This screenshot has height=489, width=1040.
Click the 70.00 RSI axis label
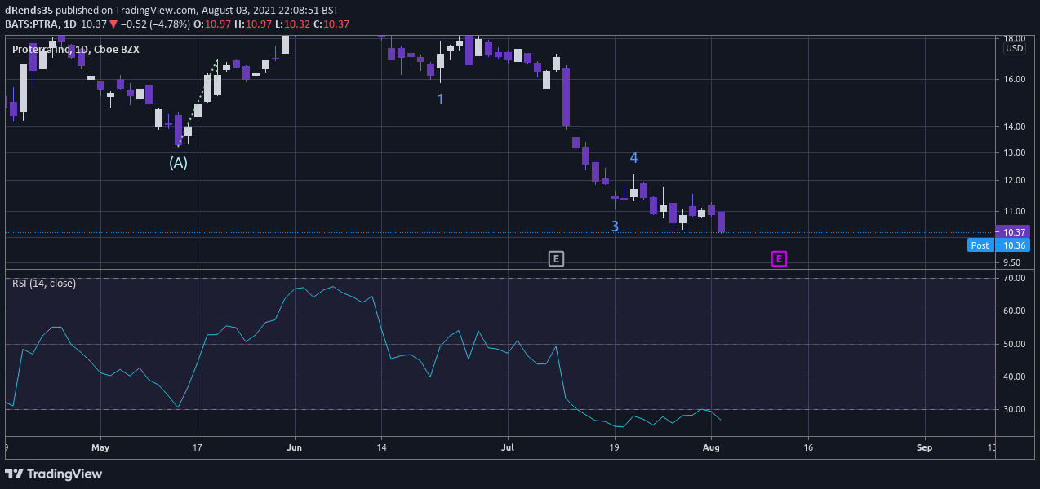coord(1014,278)
